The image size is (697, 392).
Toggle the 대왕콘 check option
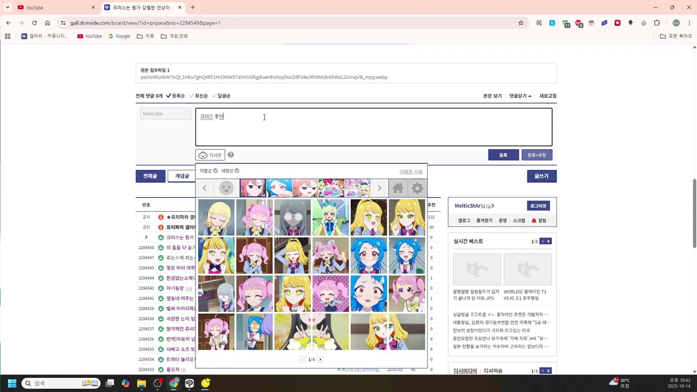pyautogui.click(x=230, y=171)
